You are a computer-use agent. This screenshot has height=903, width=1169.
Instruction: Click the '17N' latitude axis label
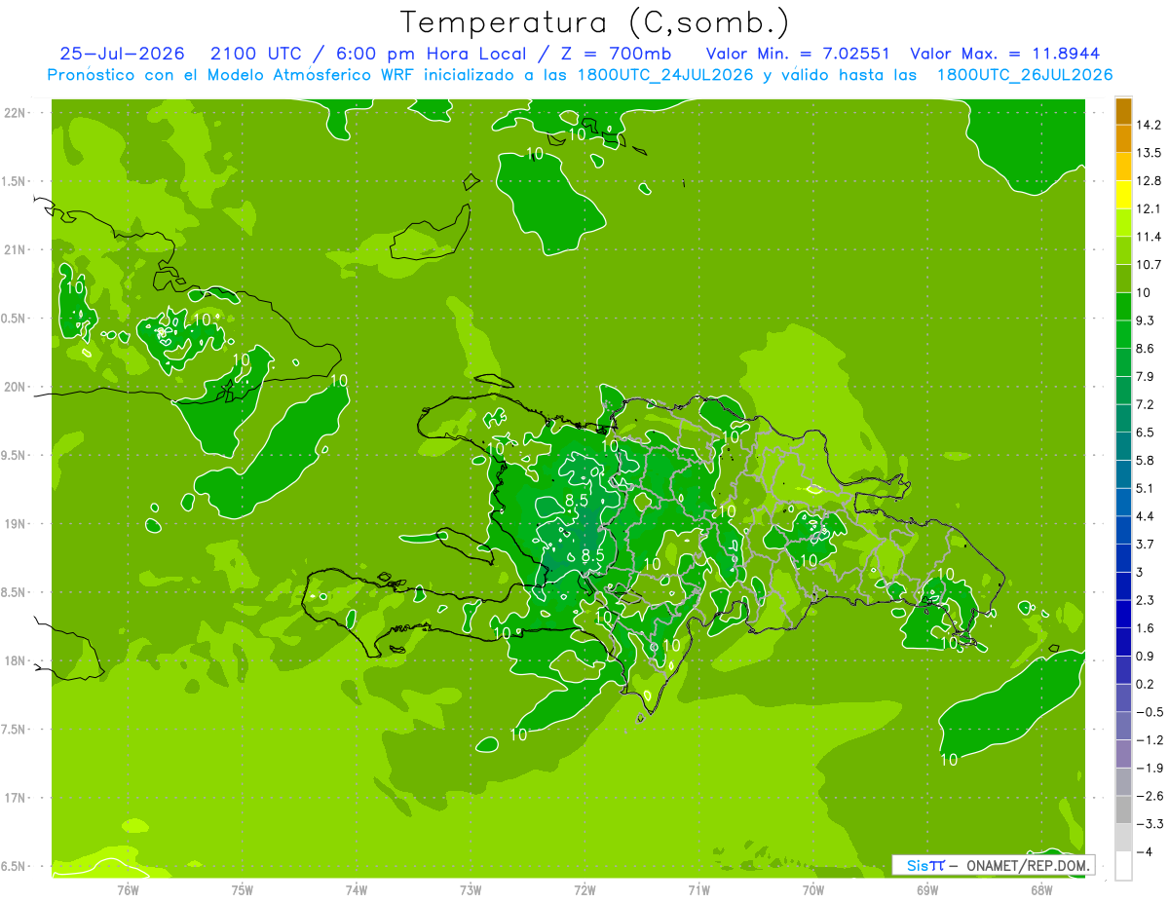pyautogui.click(x=17, y=798)
